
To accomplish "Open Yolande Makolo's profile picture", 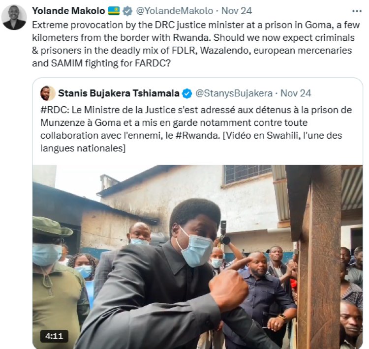I will (x=14, y=17).
